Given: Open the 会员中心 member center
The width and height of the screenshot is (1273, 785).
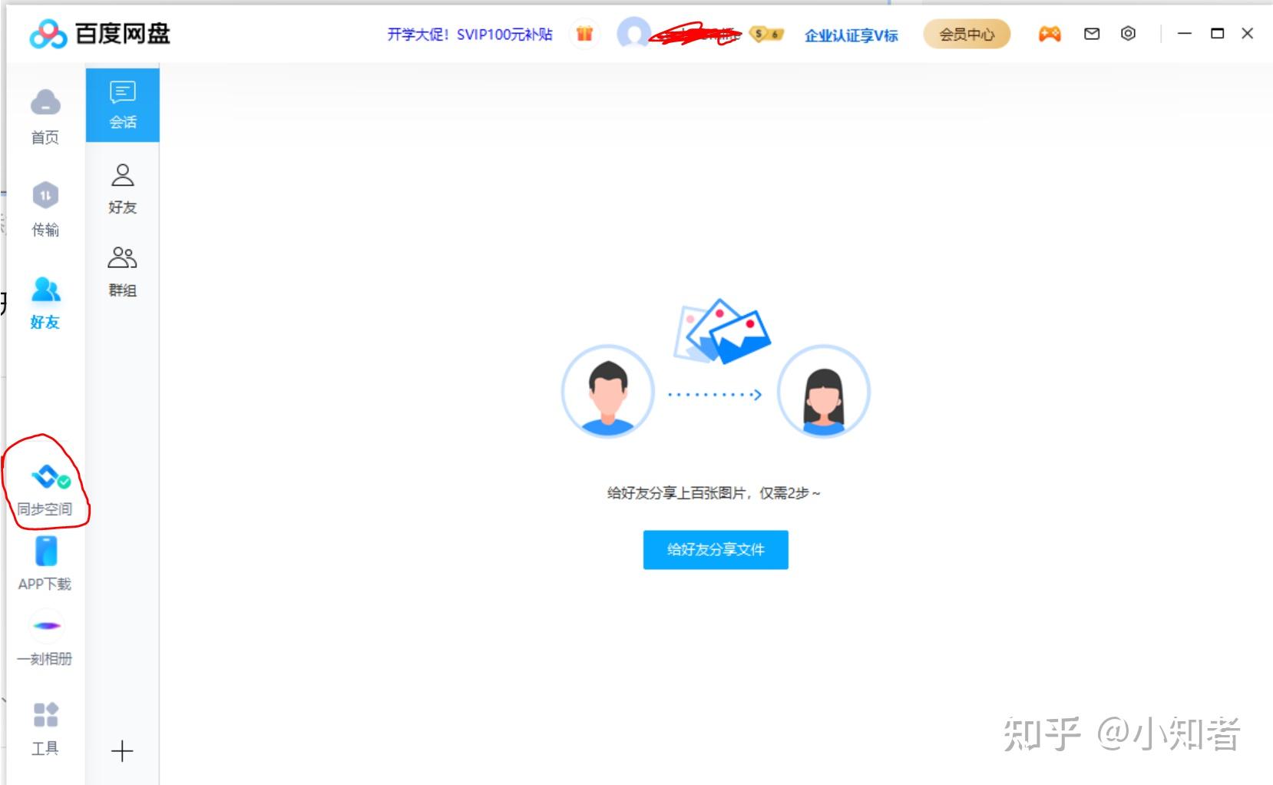Looking at the screenshot, I should tap(967, 34).
